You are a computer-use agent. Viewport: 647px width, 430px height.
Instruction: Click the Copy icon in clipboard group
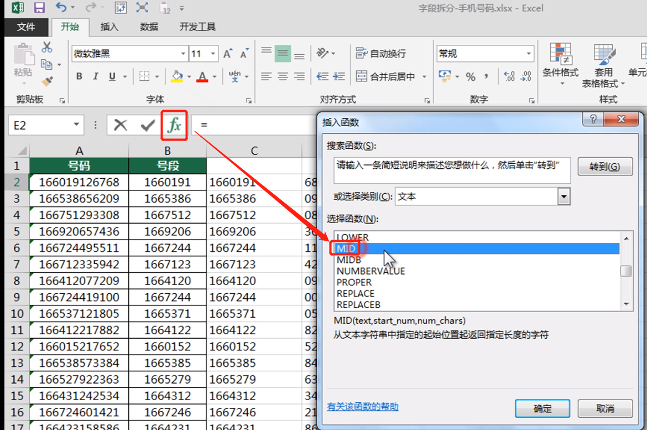(46, 64)
